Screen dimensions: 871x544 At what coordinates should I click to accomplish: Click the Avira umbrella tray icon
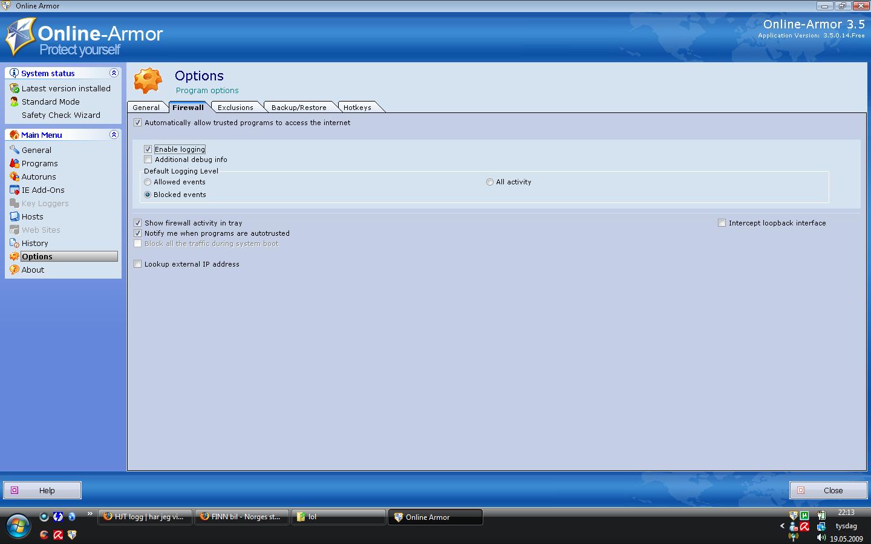point(804,526)
